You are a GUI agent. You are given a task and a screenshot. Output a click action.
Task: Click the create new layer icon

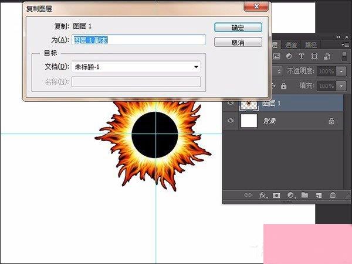pyautogui.click(x=319, y=196)
